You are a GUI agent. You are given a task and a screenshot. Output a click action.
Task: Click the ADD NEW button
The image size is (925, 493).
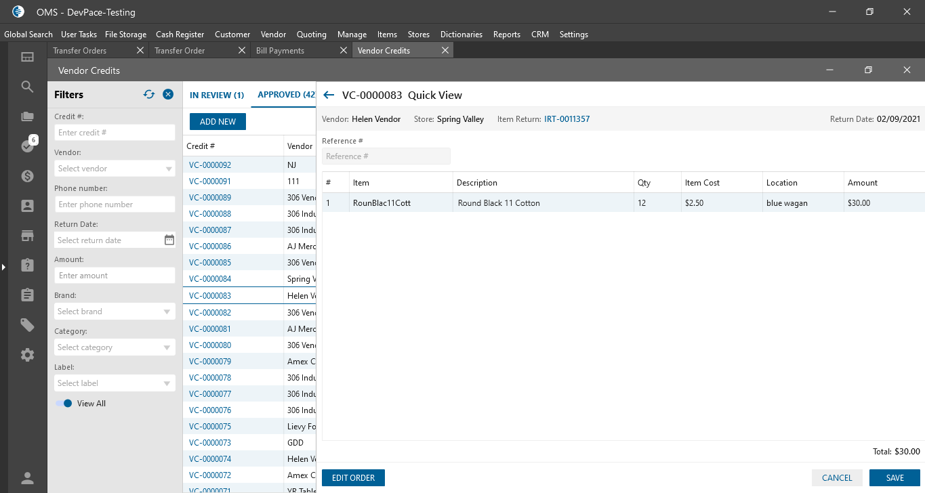click(218, 122)
